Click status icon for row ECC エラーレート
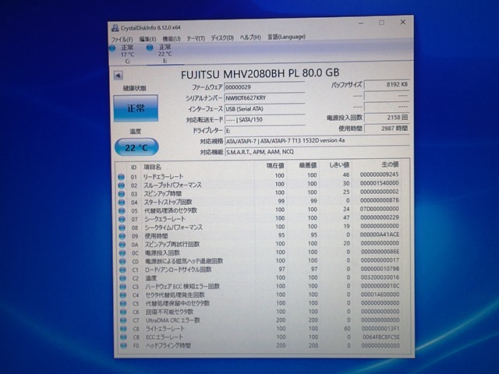 click(x=124, y=337)
